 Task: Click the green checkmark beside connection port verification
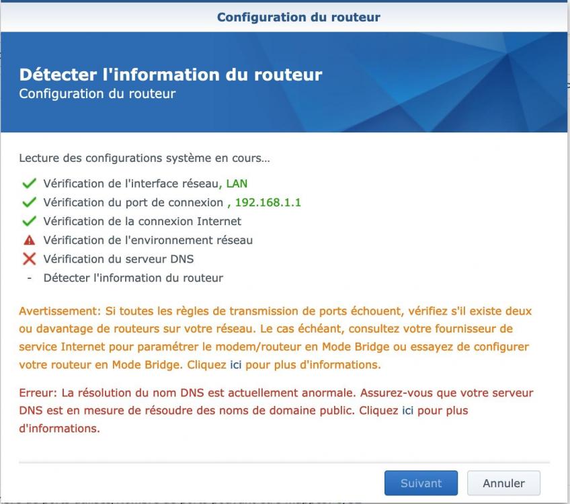[29, 202]
